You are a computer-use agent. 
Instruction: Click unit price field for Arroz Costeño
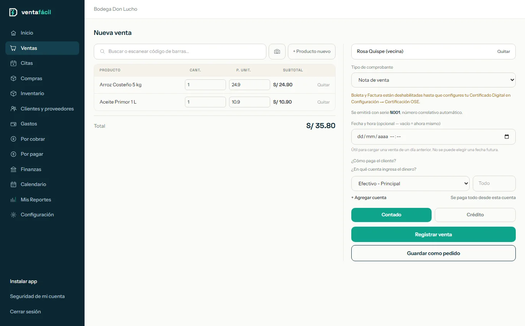(249, 85)
